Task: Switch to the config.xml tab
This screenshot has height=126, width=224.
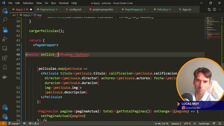Action: pyautogui.click(x=75, y=9)
